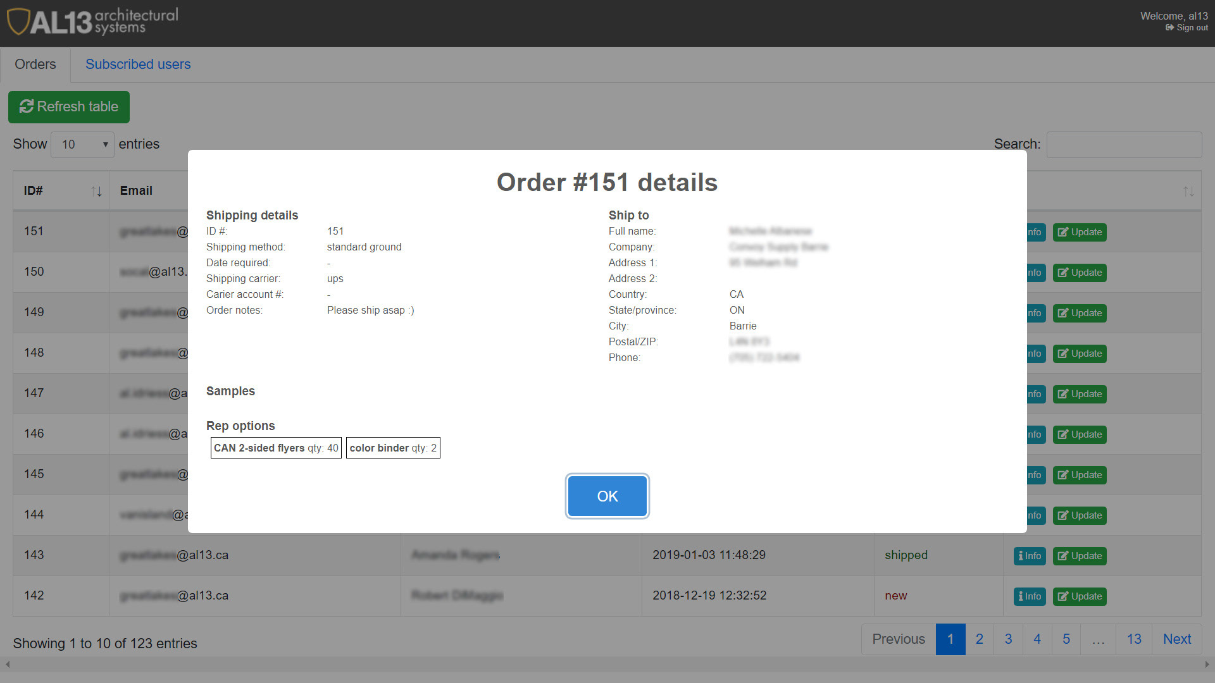Screen dimensions: 1215x683
Task: Click the Search input field
Action: coord(1124,145)
